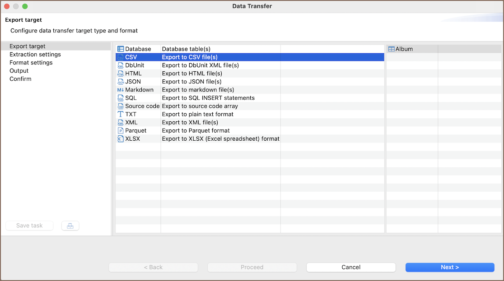
Task: Select the Database table icon
Action: pos(121,49)
